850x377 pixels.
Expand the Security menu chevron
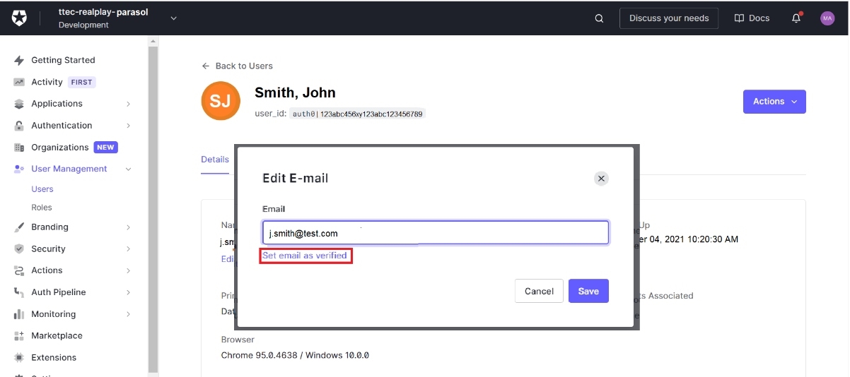click(x=128, y=249)
